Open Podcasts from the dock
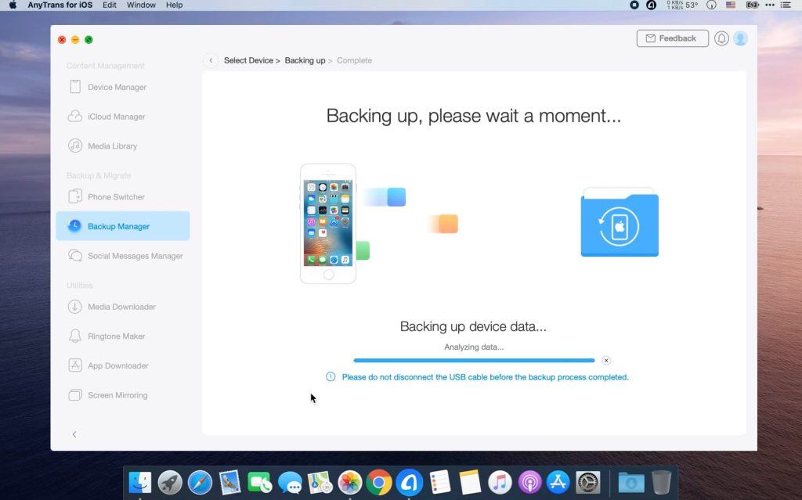The image size is (802, 500). point(530,482)
